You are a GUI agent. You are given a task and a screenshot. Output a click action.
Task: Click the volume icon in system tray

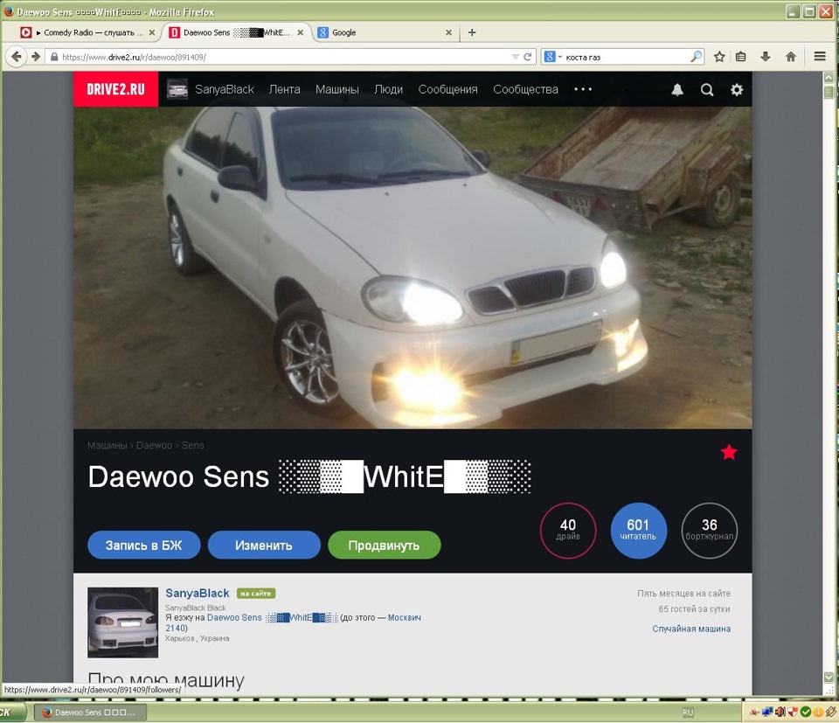pos(780,713)
